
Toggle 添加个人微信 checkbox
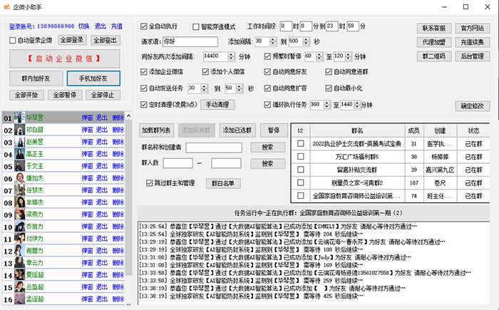tap(205, 72)
